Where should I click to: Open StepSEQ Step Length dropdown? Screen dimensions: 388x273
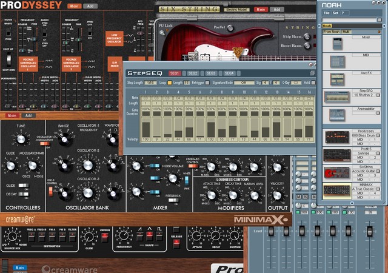pos(151,83)
